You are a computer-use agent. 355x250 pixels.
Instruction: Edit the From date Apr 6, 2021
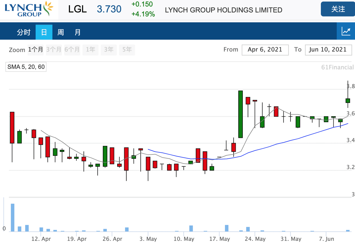click(265, 50)
